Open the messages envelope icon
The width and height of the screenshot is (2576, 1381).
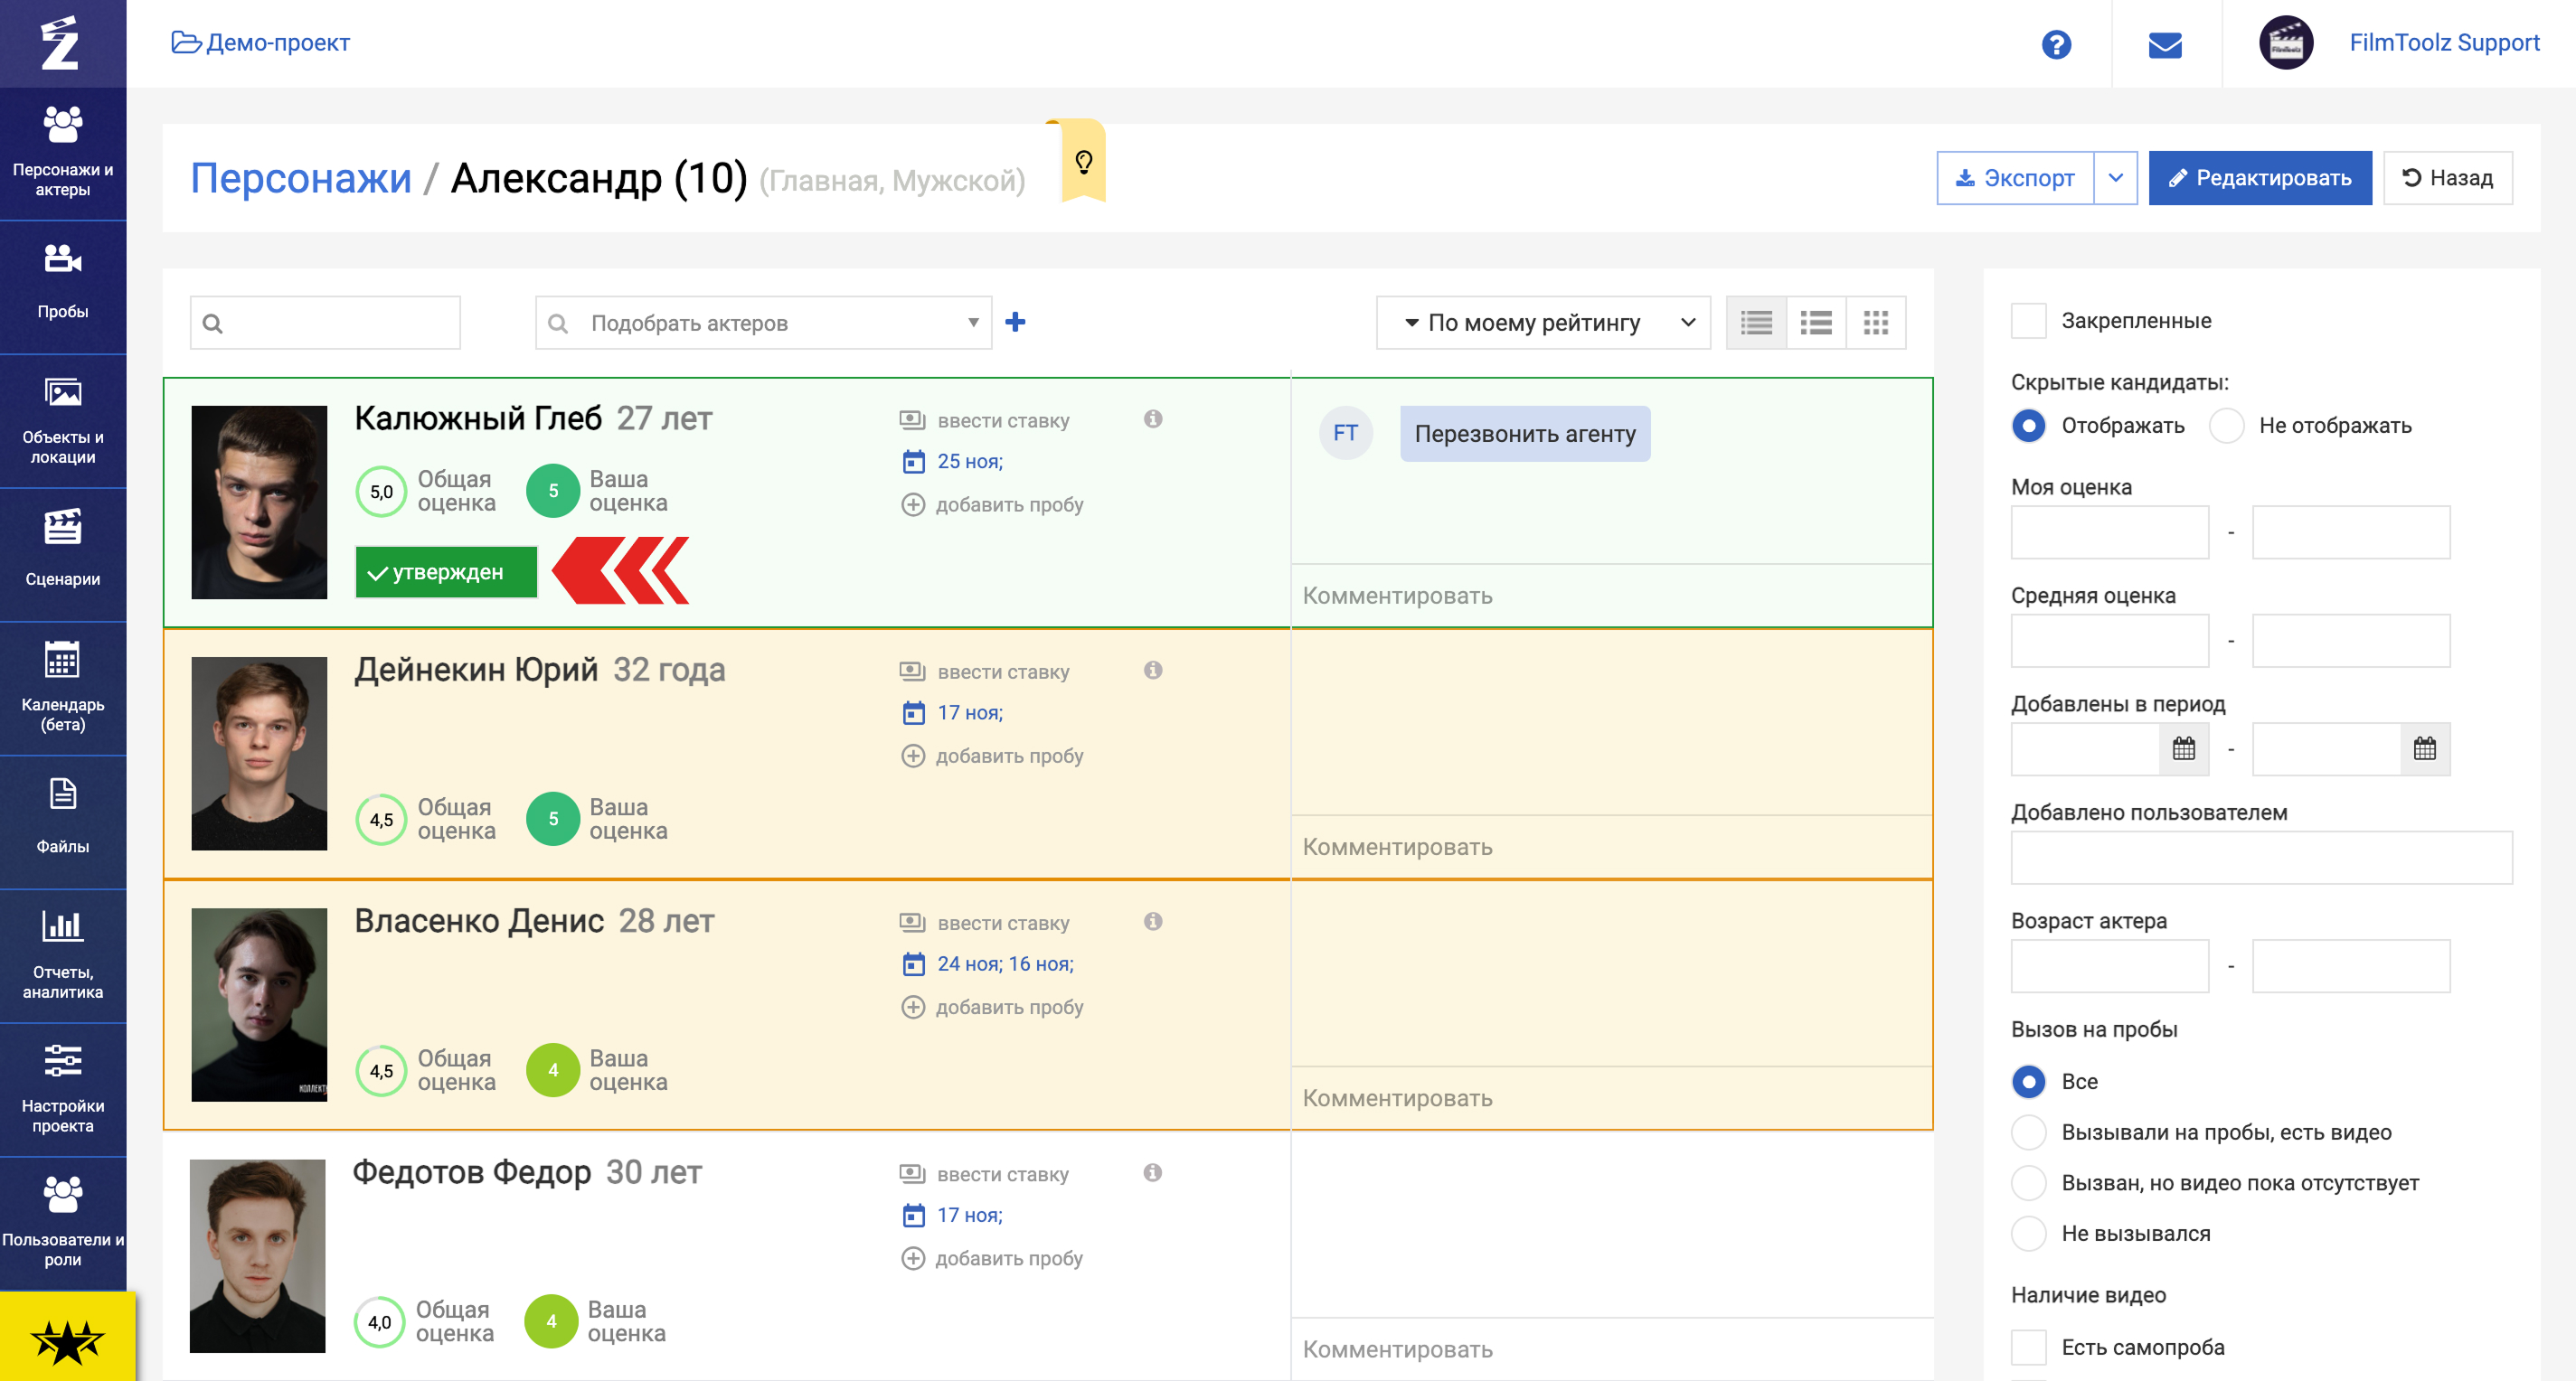point(2164,44)
